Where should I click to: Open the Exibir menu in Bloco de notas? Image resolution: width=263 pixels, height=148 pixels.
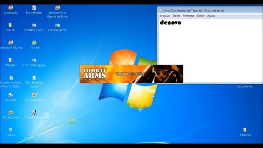coord(201,16)
